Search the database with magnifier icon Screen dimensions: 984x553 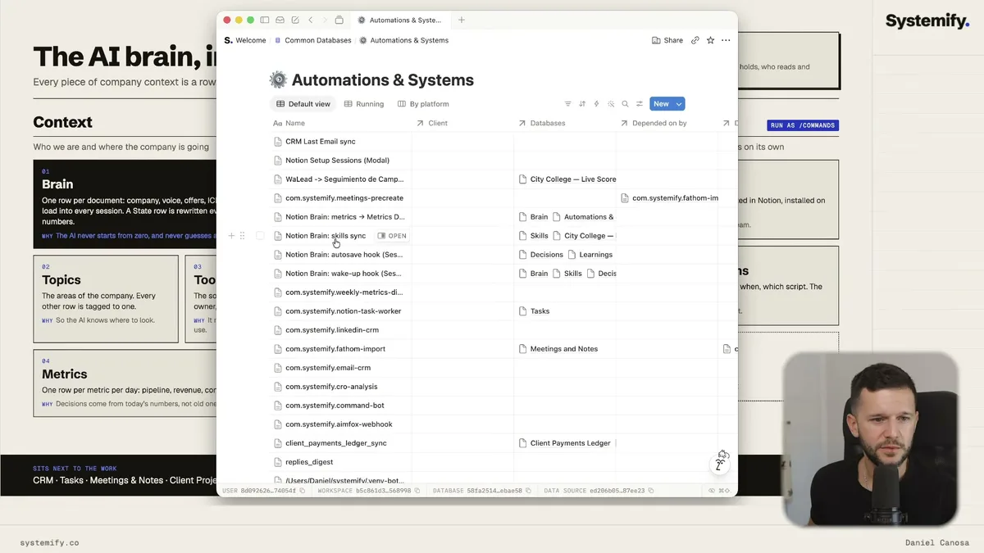pos(625,104)
